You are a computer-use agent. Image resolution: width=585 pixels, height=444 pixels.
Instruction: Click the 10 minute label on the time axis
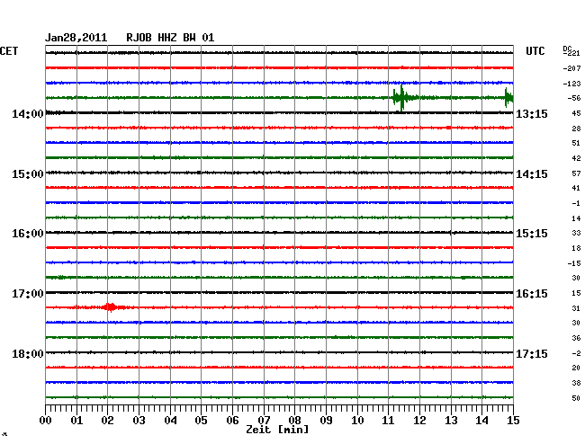click(357, 421)
